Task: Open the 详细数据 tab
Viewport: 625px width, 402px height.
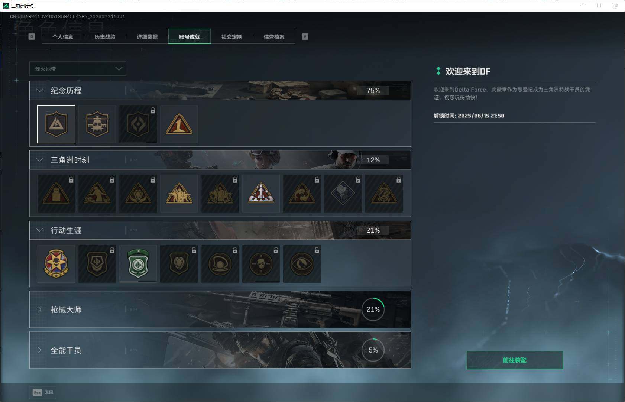Action: coord(147,36)
